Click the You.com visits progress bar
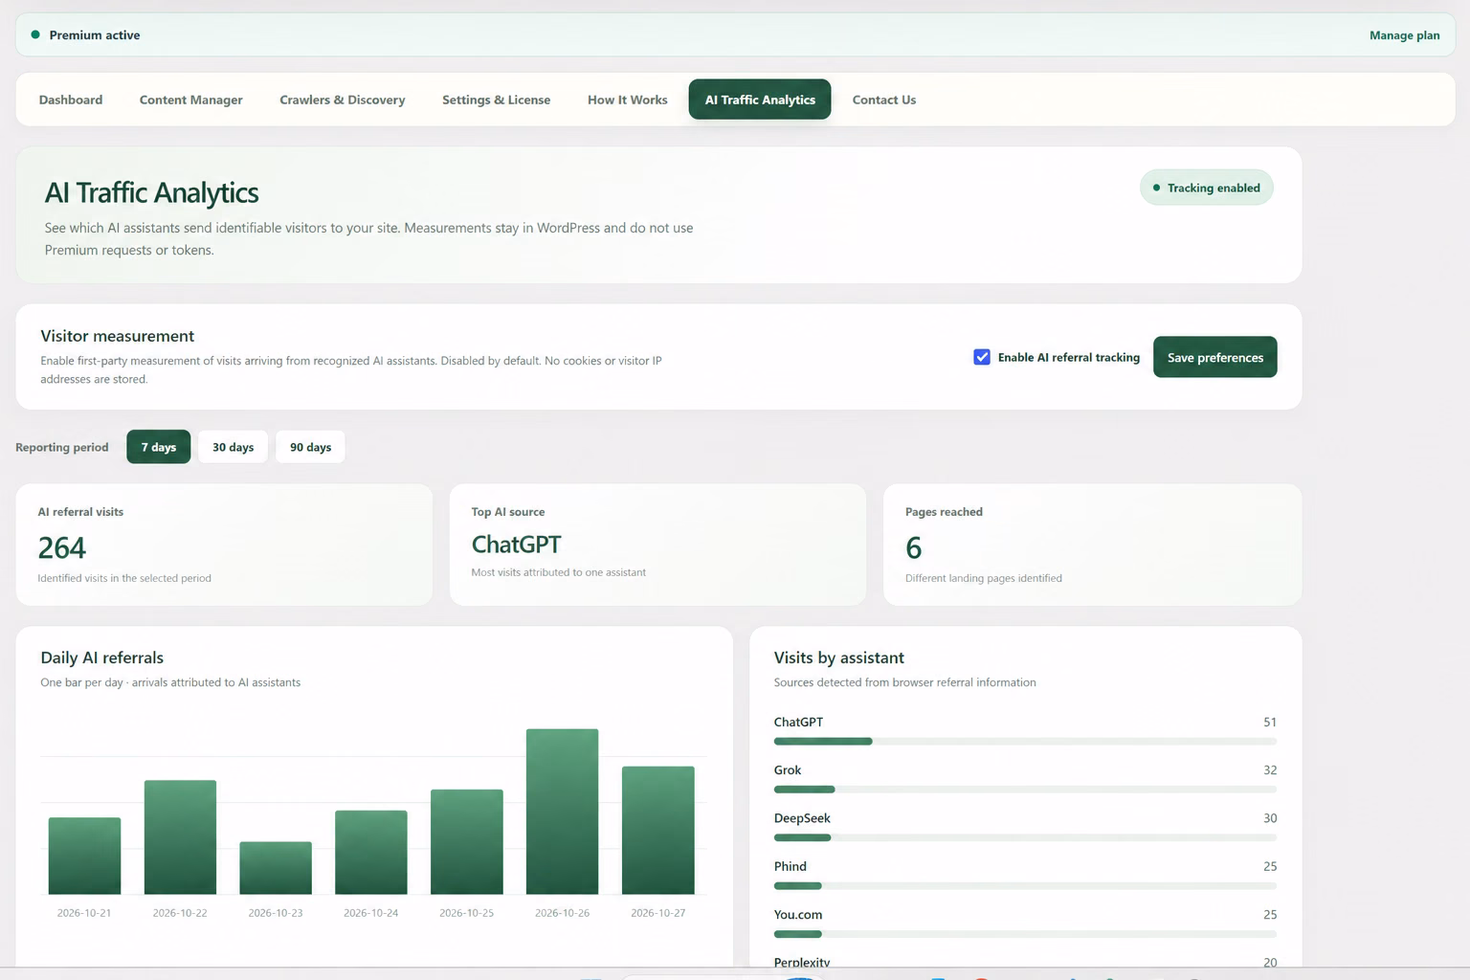 click(1025, 934)
